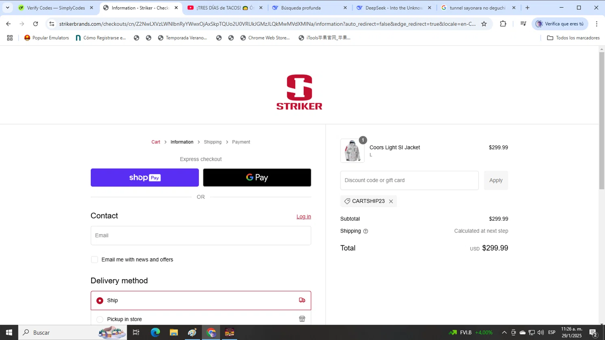
Task: Open Cómo Registrarse bookmark
Action: coord(101,38)
